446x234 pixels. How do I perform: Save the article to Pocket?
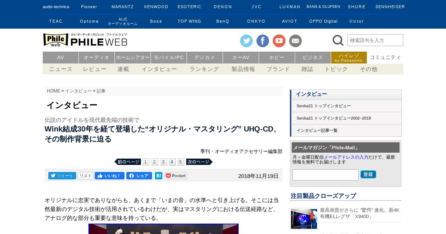point(176,176)
